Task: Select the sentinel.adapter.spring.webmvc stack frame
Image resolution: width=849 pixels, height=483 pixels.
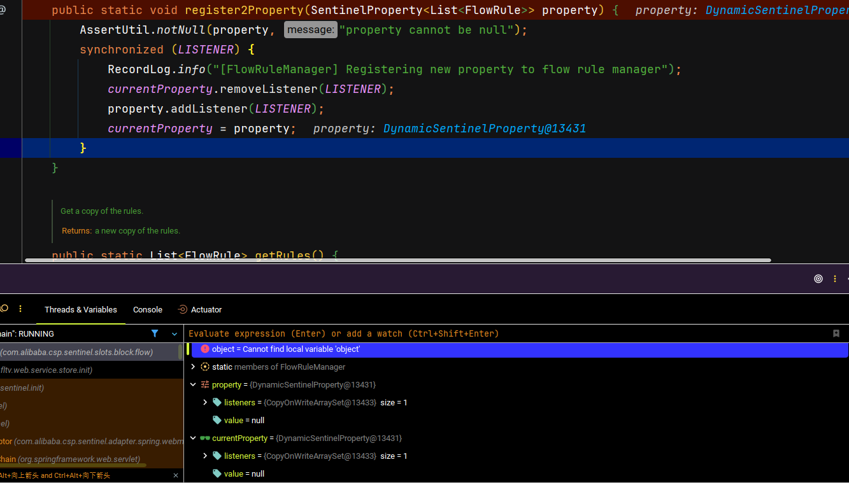Action: (x=91, y=441)
